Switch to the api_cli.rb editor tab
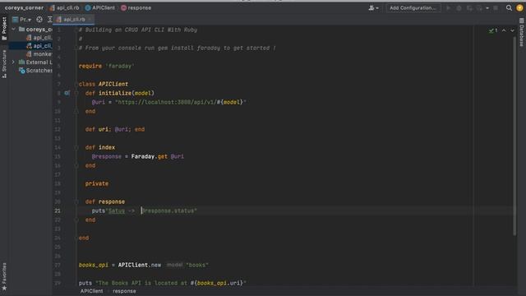 click(x=74, y=20)
